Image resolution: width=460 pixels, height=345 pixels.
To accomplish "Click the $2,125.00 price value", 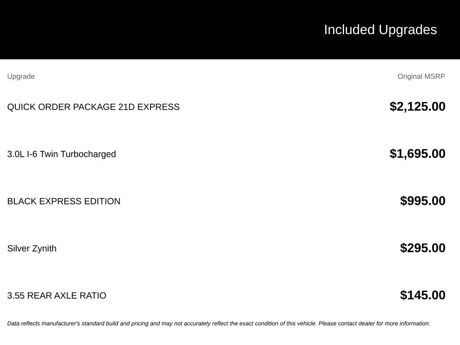I will (417, 106).
